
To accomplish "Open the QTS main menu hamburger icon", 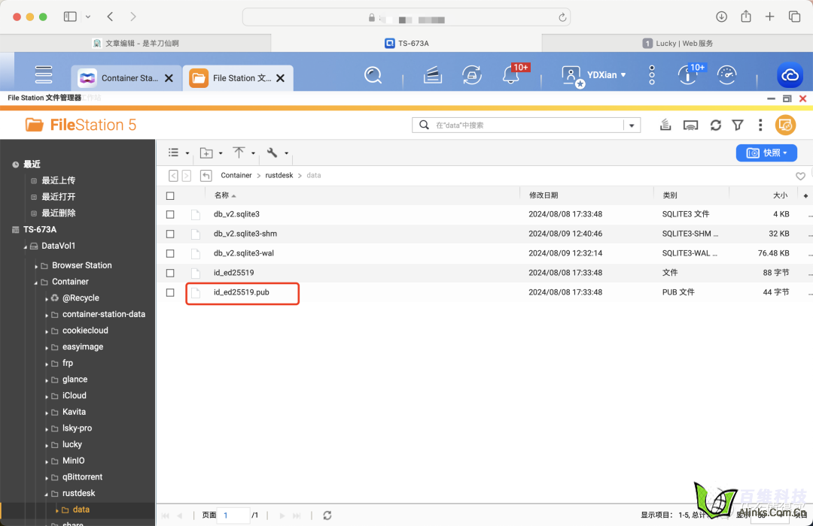I will tap(44, 75).
